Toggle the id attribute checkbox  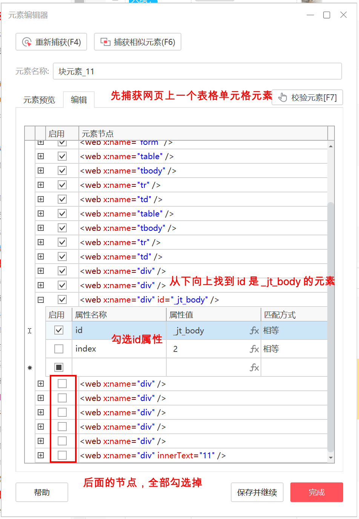[x=59, y=330]
